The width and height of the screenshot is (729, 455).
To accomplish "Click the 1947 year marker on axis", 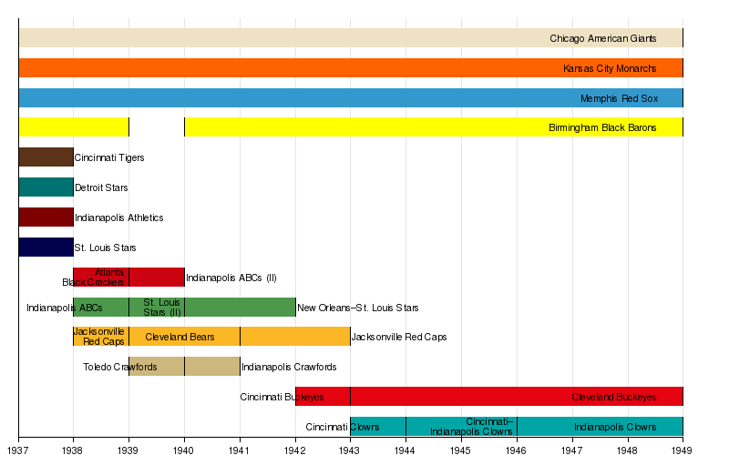I will pyautogui.click(x=571, y=450).
